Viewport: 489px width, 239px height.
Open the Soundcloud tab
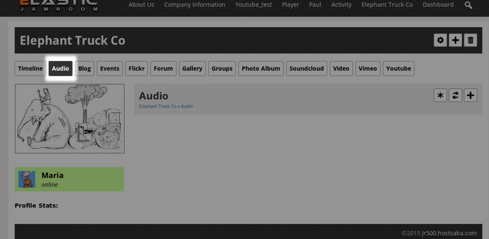pyautogui.click(x=306, y=69)
